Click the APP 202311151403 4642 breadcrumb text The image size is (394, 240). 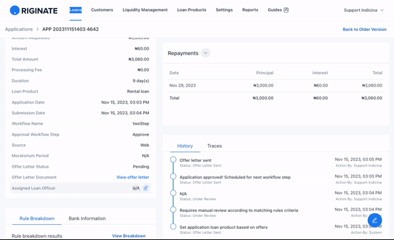70,29
